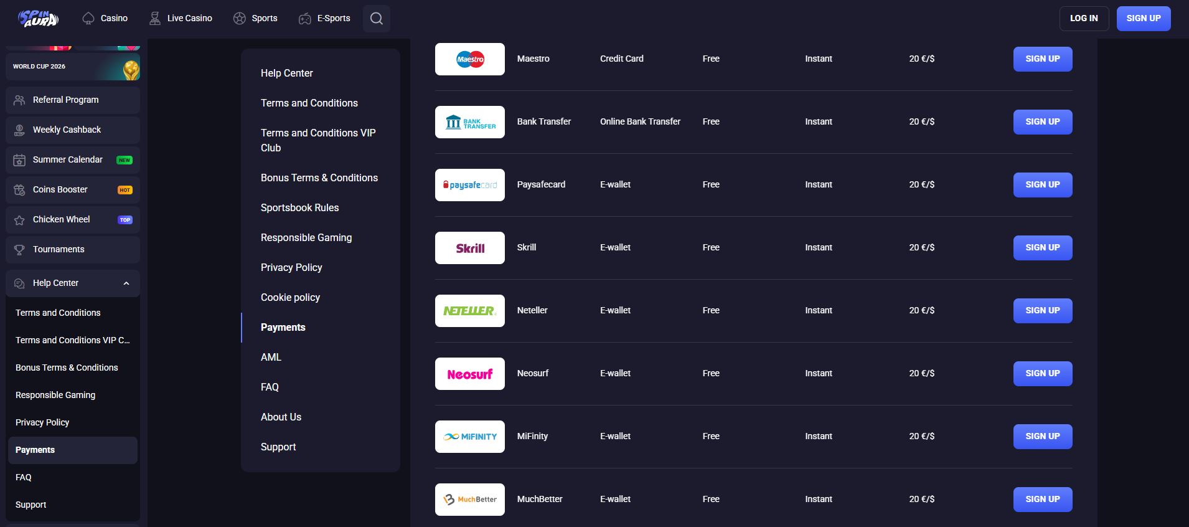Click the Skrill logo
This screenshot has width=1189, height=527.
point(470,248)
